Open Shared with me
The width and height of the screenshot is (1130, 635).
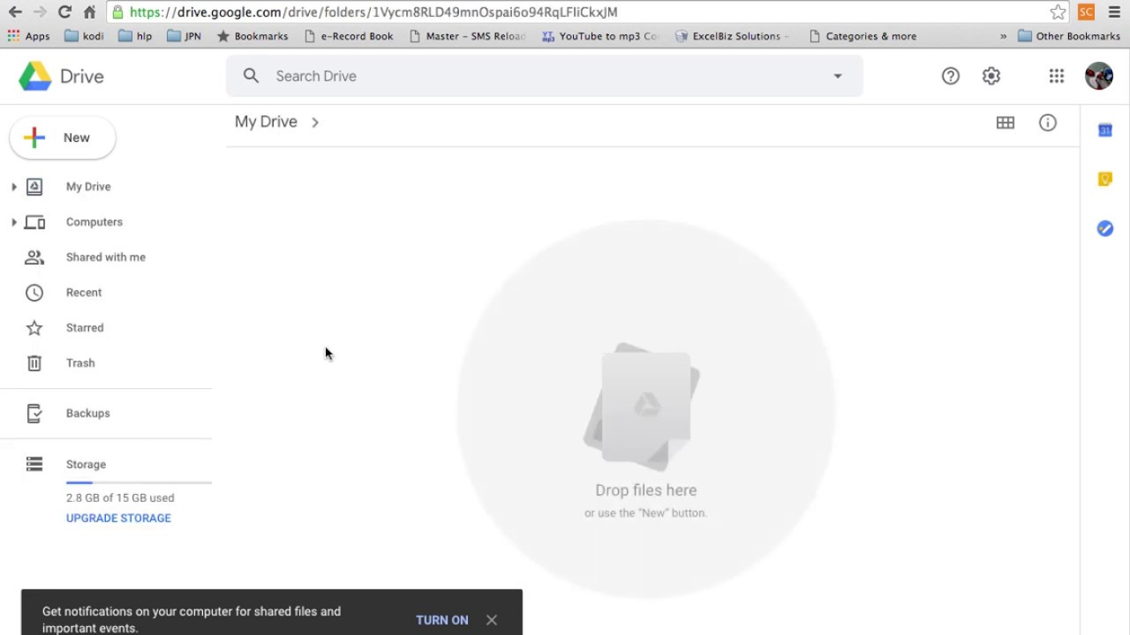[x=106, y=258]
